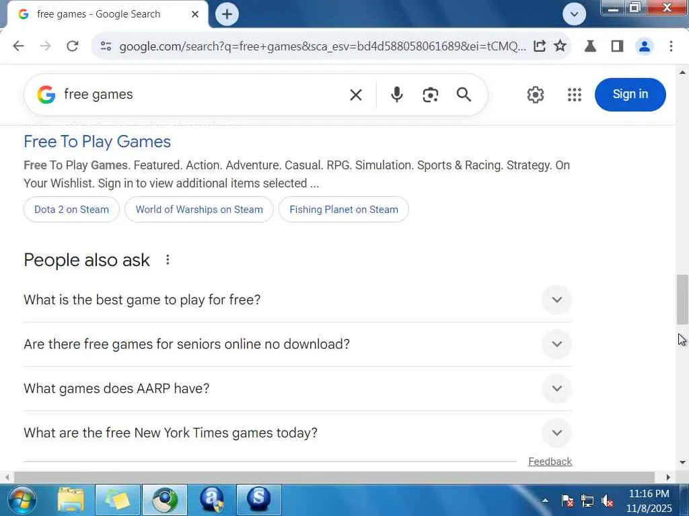
Task: Expand free games for seniors question
Action: [297, 344]
